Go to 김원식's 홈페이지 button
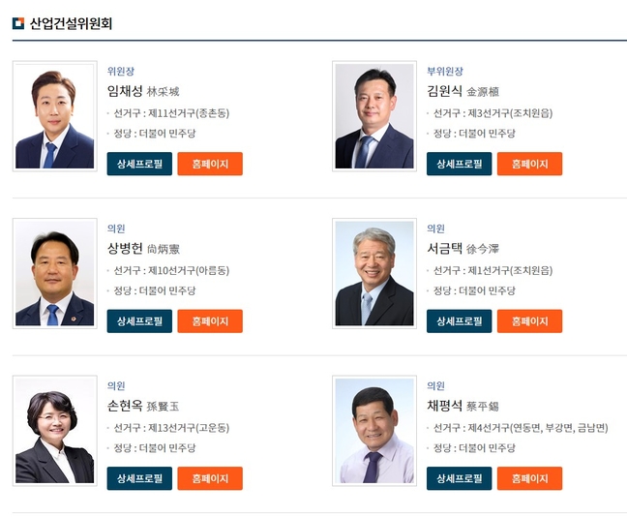The height and width of the screenshot is (517, 627). [529, 164]
